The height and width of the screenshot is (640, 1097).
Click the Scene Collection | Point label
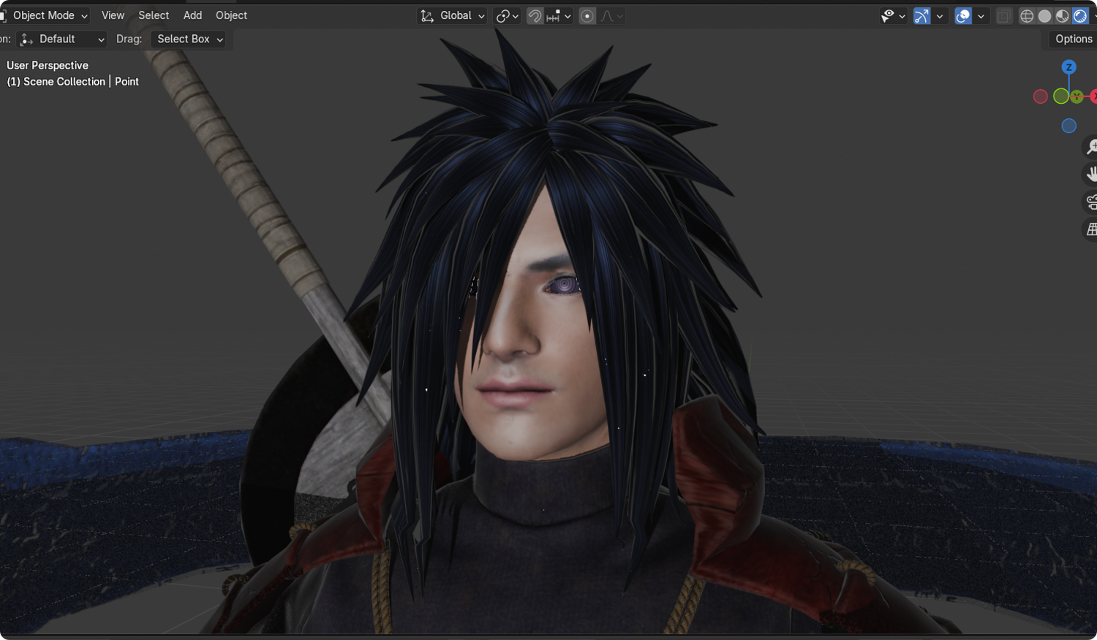click(x=72, y=81)
